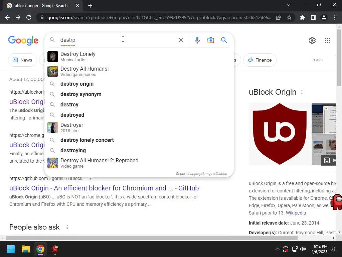The height and width of the screenshot is (257, 342).
Task: Go forward to the next page
Action: click(x=18, y=17)
